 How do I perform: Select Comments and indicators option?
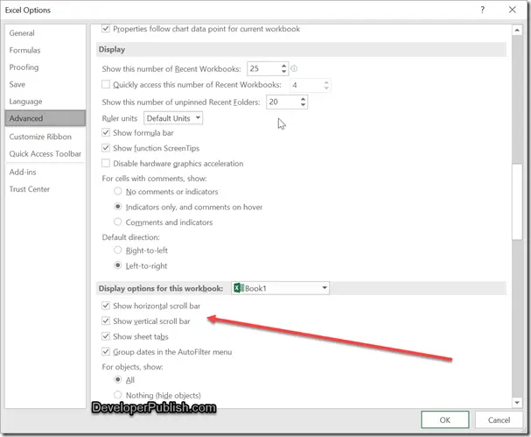click(x=117, y=222)
